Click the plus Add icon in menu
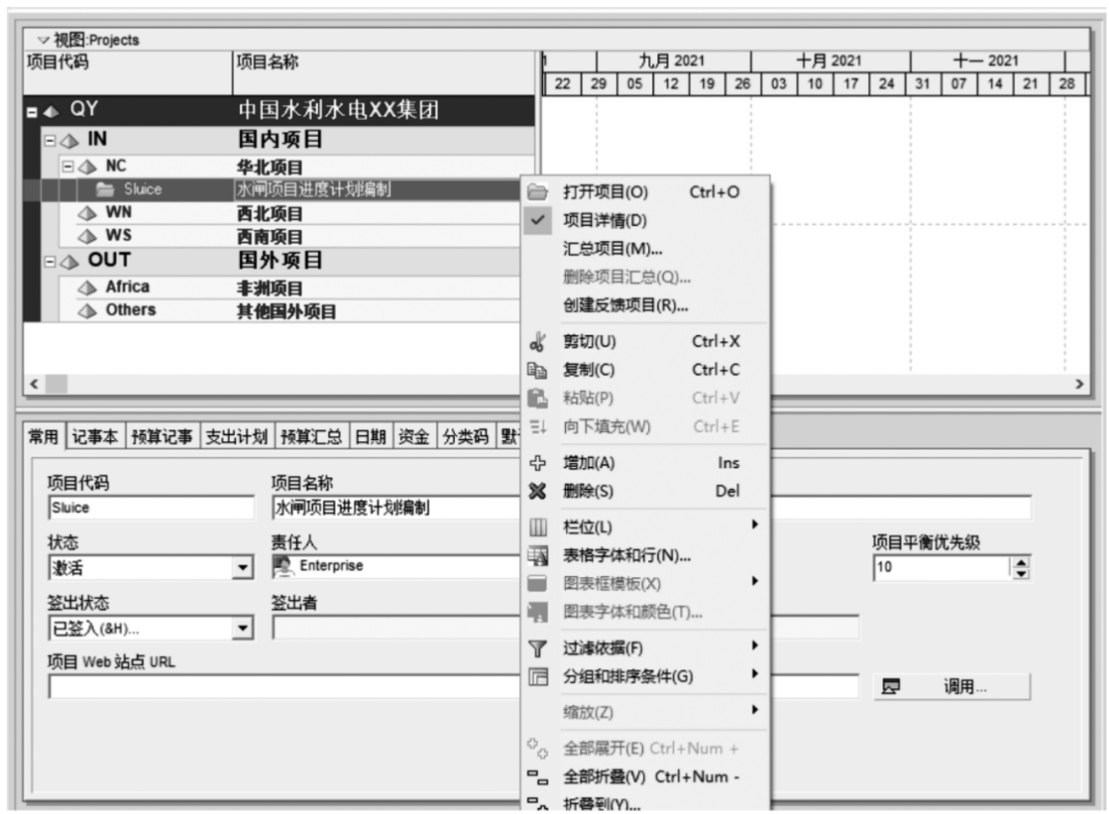This screenshot has height=814, width=1109. 537,463
